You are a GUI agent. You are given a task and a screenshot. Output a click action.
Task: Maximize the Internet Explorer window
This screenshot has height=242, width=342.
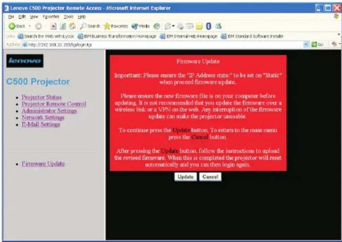point(328,8)
